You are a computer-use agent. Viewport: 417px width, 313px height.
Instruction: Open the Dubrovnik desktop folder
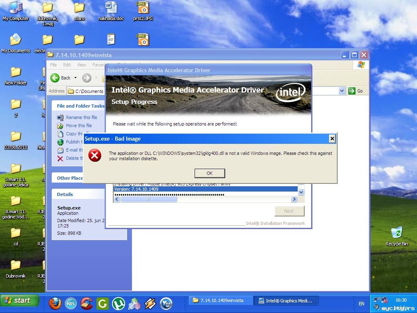[16, 269]
